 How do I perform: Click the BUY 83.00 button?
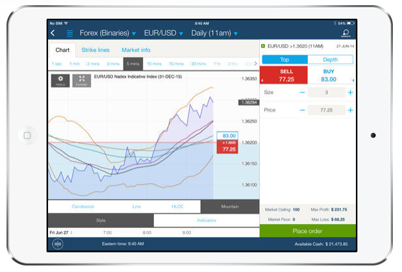(329, 75)
